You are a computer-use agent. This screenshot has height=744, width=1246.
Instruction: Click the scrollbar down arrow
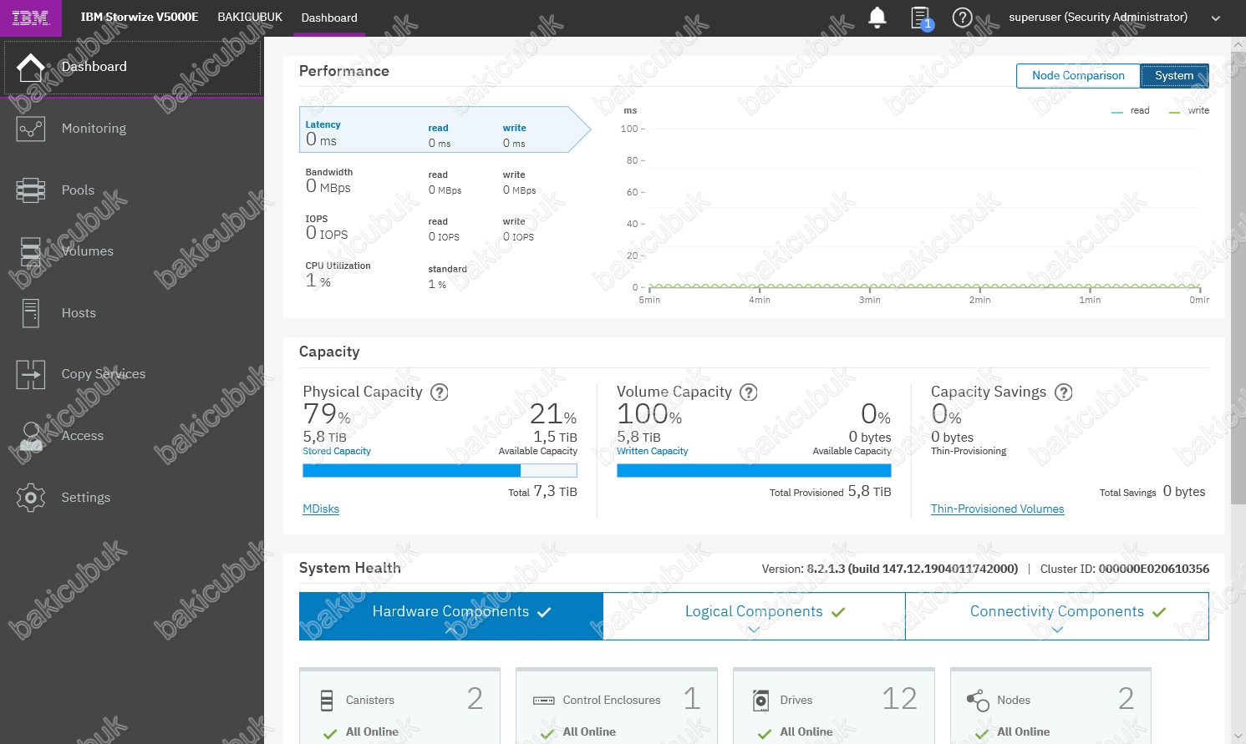point(1238,736)
